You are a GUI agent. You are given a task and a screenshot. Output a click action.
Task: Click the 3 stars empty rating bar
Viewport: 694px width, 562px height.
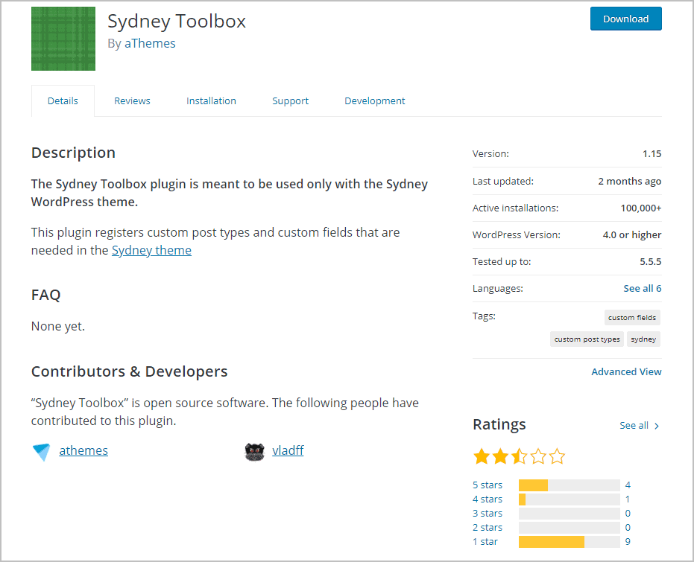(x=570, y=514)
